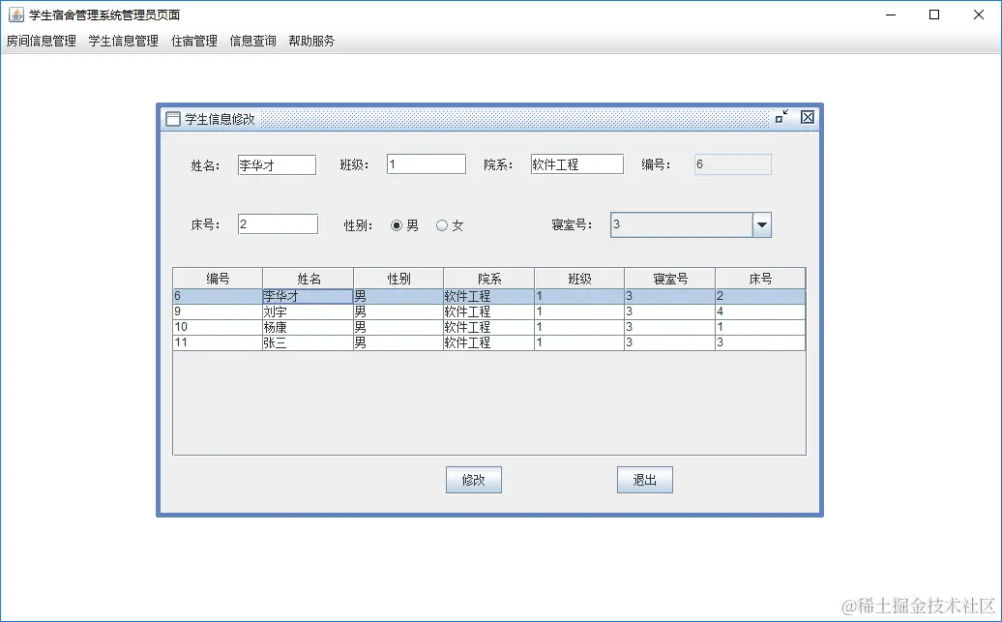The image size is (1002, 622).
Task: Expand the 寝室号 dropdown list
Action: (763, 224)
